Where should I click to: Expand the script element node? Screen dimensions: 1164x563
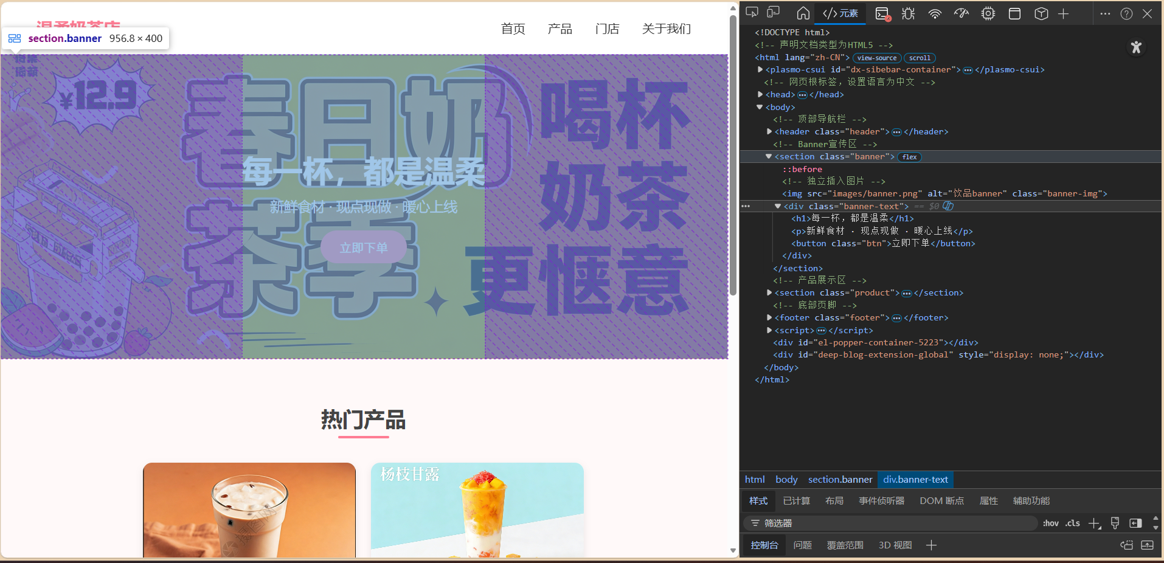pos(769,330)
